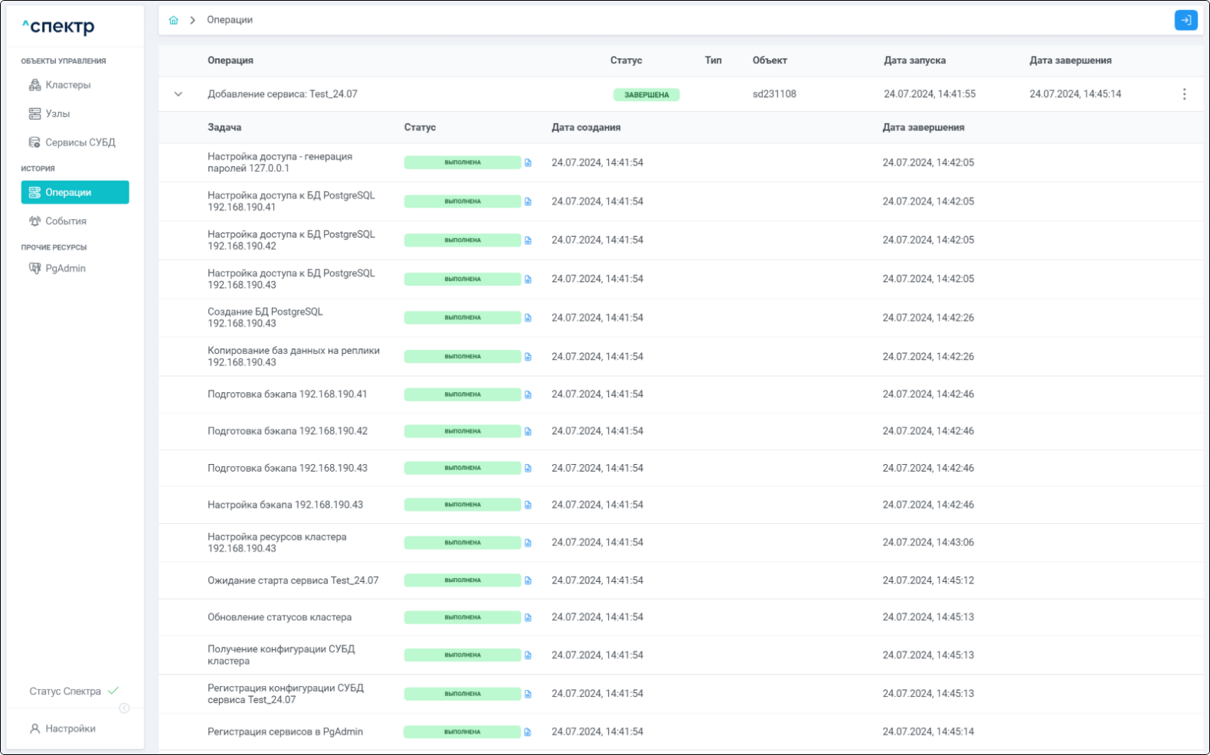The image size is (1210, 755).
Task: Click the ЗАВЕРШЕНА status badge
Action: tap(646, 95)
